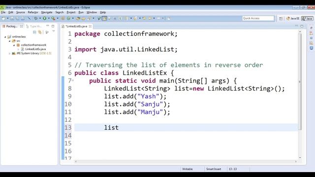Minimize the editor area
This screenshot has width=315, height=177.
296,26
